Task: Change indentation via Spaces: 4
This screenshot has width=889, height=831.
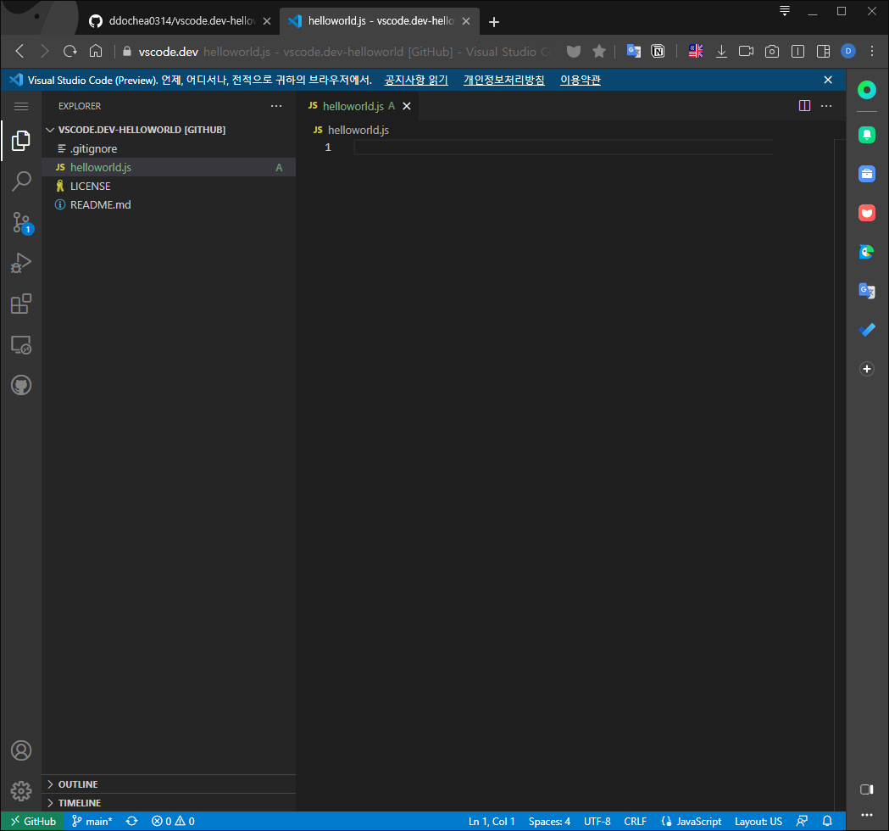Action: pos(549,821)
